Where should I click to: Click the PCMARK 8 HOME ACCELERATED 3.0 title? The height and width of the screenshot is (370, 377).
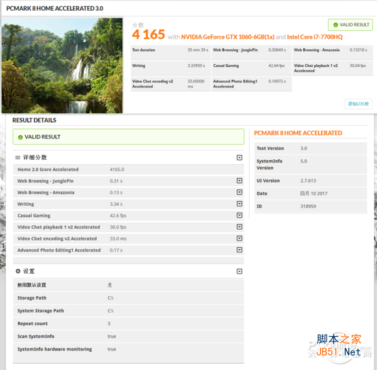[x=55, y=8]
